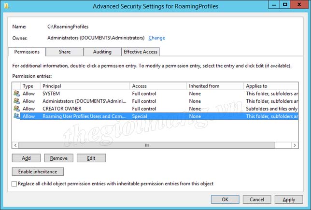Click the Add button
Screen dimensions: 311x210
[26, 158]
